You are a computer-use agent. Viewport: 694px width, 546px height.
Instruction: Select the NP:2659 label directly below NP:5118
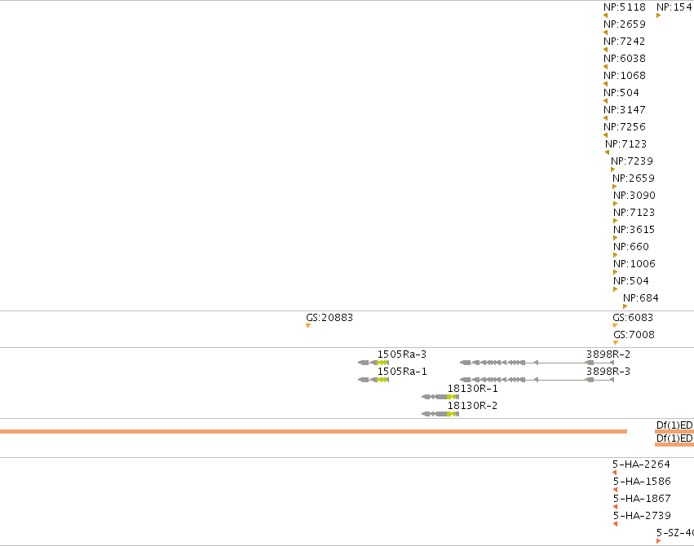pyautogui.click(x=625, y=24)
